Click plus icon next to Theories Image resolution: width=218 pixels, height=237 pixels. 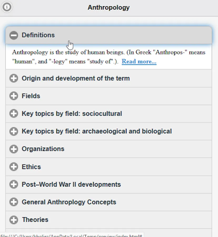point(14,220)
